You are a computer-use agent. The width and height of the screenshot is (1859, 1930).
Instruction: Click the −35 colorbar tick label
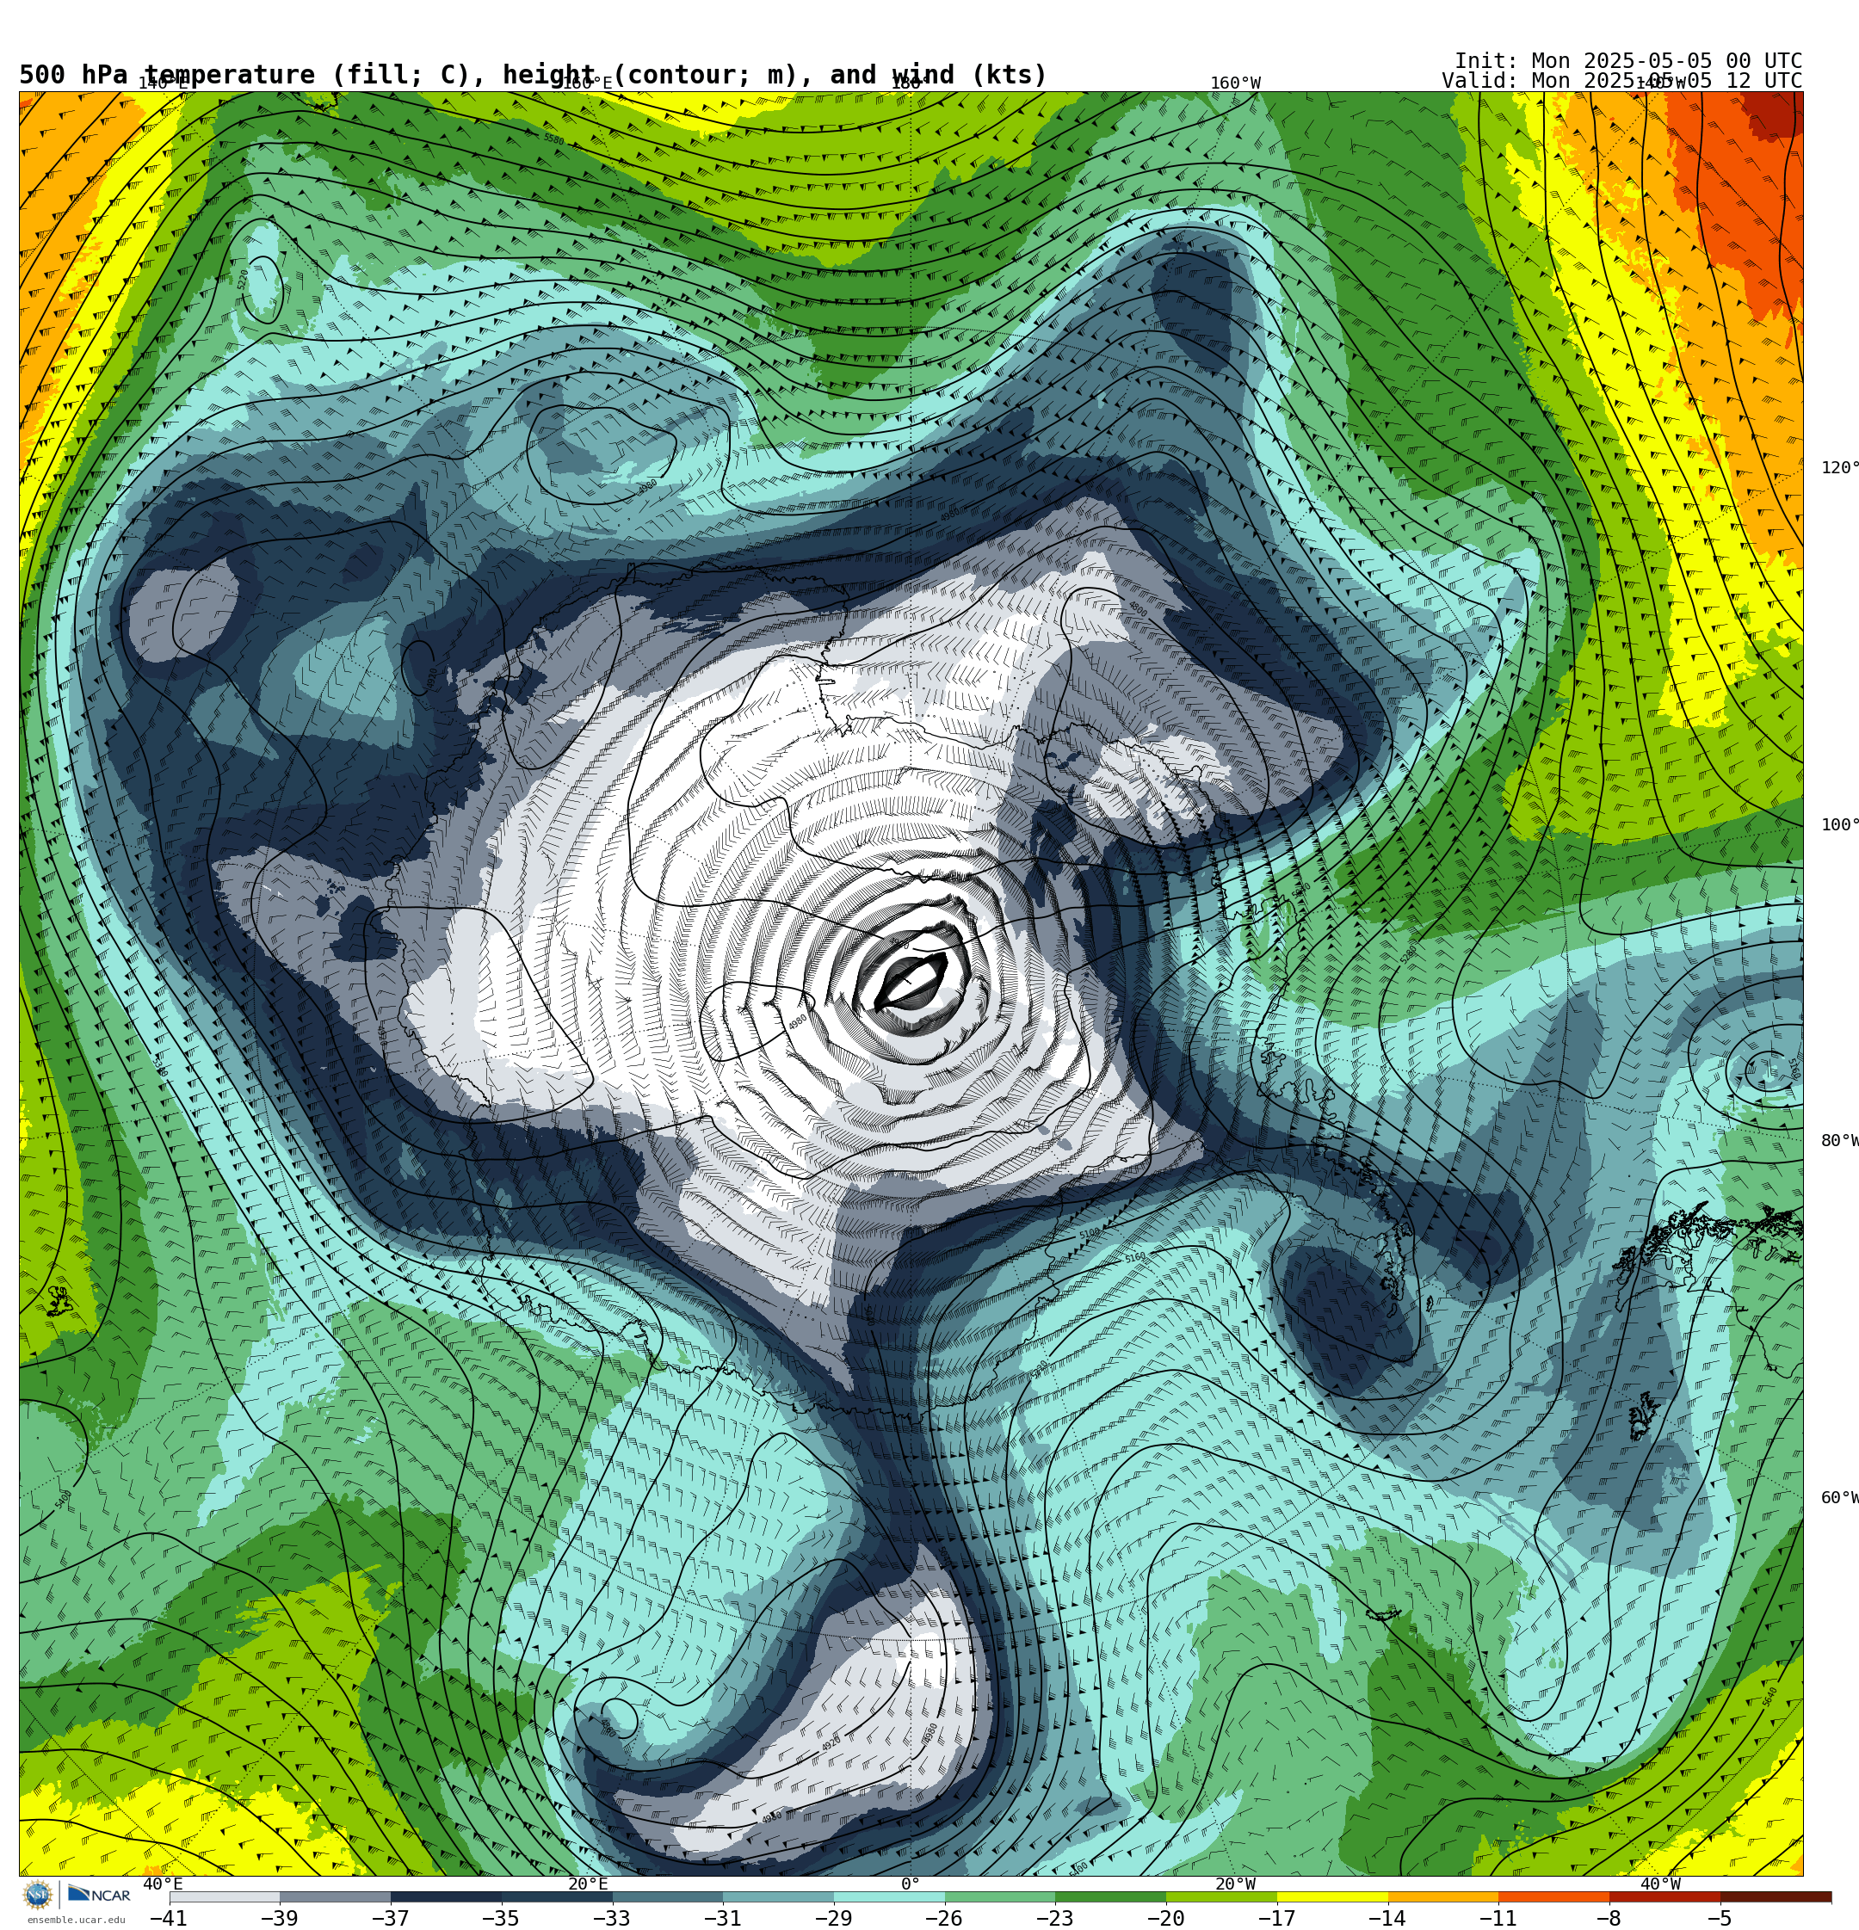pos(500,1918)
